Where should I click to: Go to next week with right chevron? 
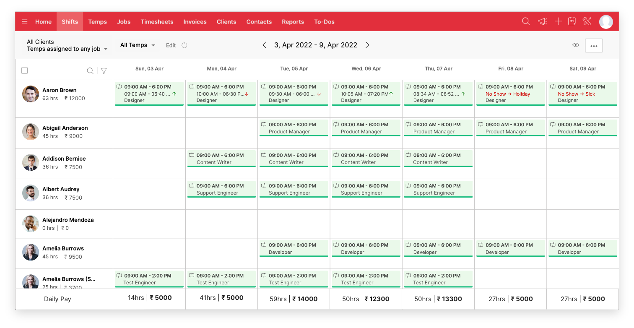(367, 45)
